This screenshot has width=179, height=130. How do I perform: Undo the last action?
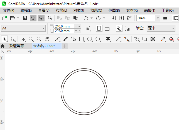point(86,18)
